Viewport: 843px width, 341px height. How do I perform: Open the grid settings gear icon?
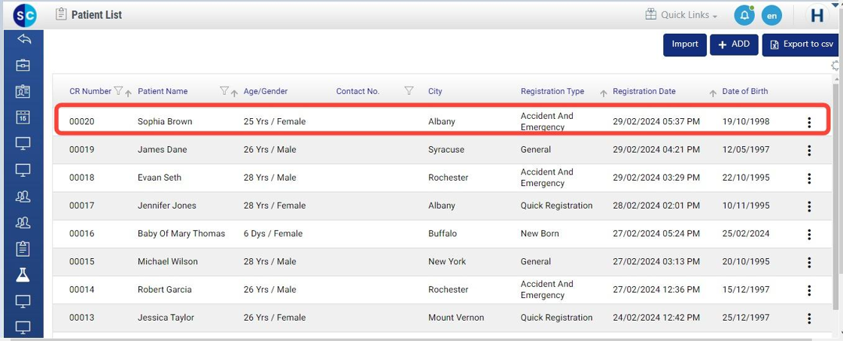[836, 65]
